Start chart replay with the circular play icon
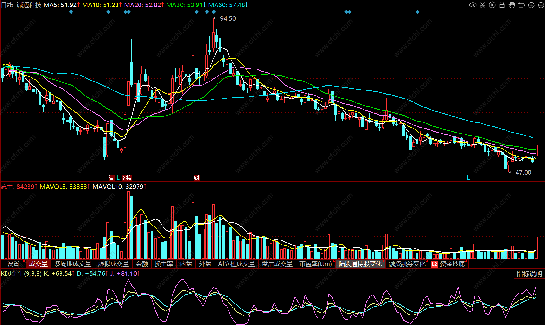The image size is (545, 325). 492,5
